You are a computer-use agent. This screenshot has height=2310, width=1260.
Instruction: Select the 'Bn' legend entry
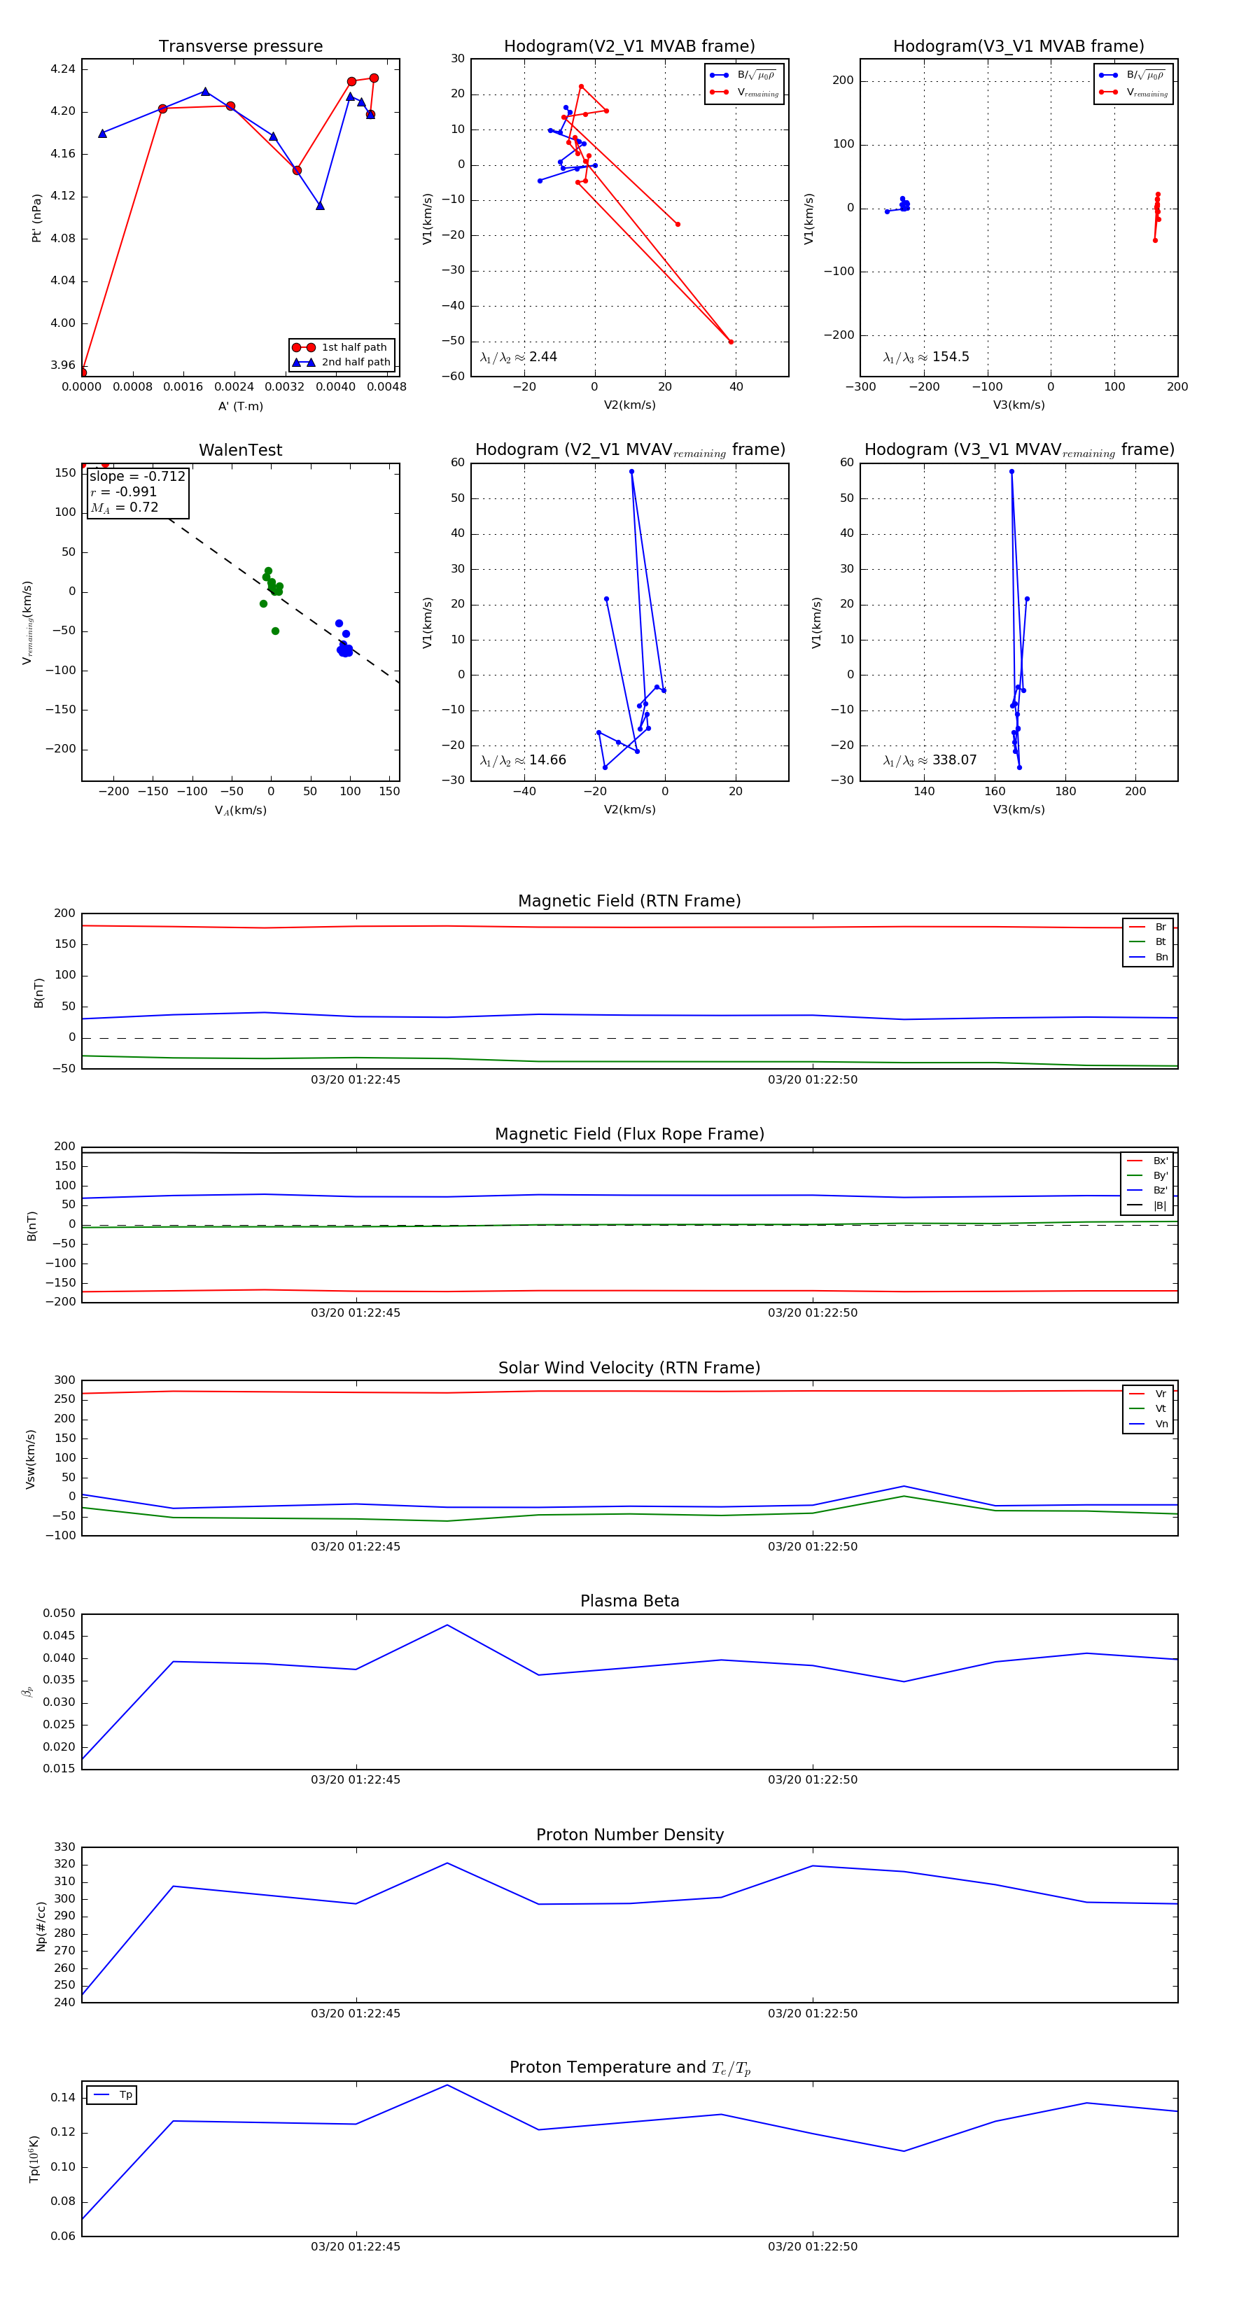tap(1148, 957)
